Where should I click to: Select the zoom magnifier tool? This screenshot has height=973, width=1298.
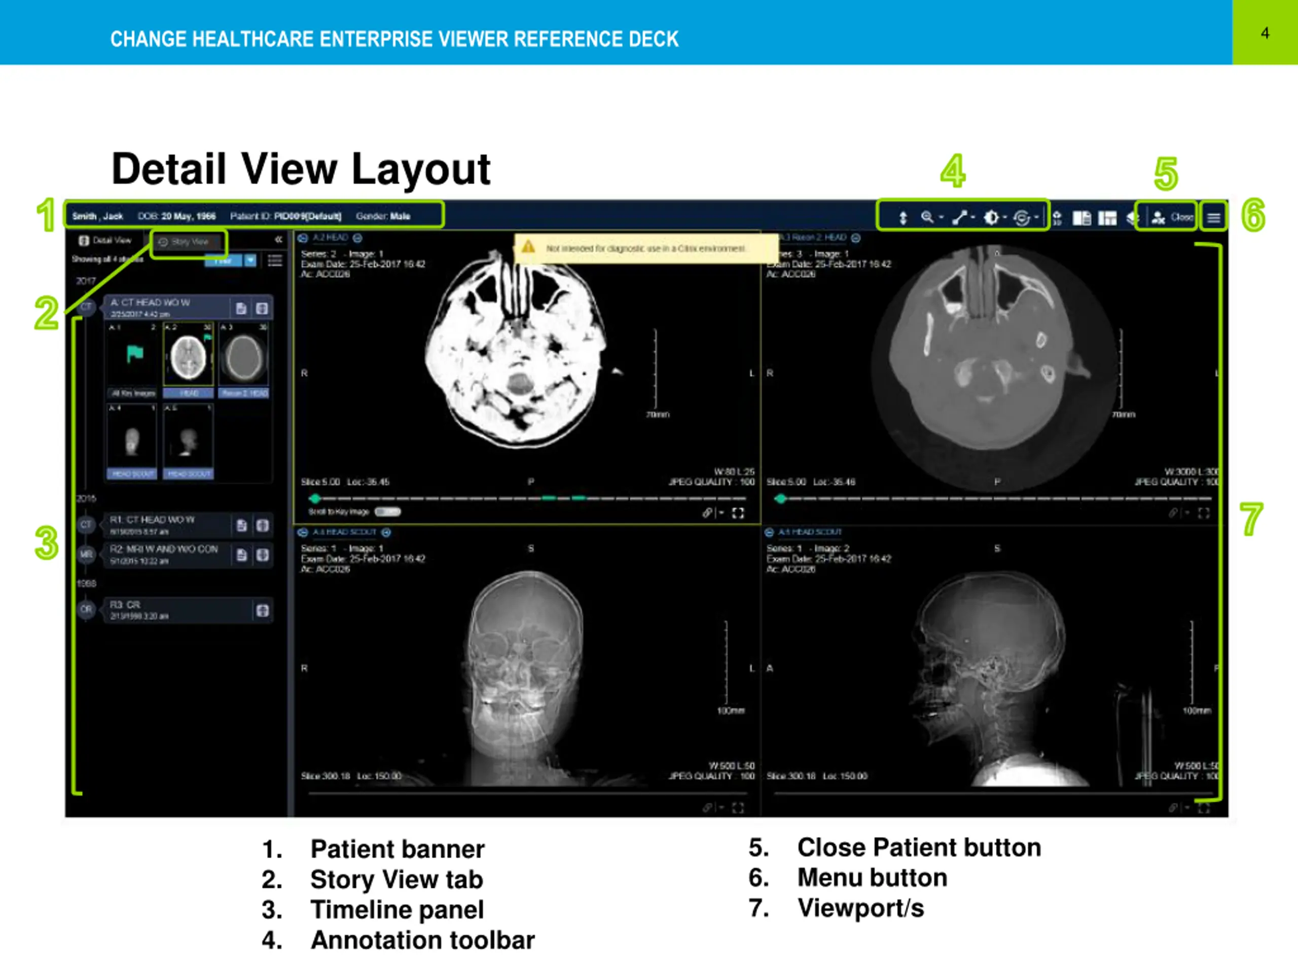coord(927,217)
